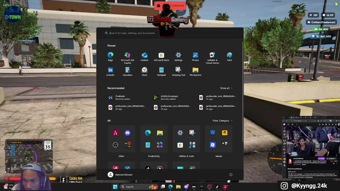Select the Recommended section heading
This screenshot has width=340, height=191.
tap(116, 88)
